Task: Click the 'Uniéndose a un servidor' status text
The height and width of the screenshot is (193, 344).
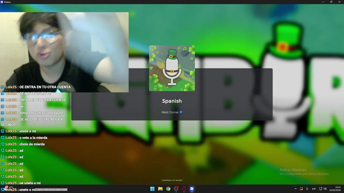Action: 172,180
